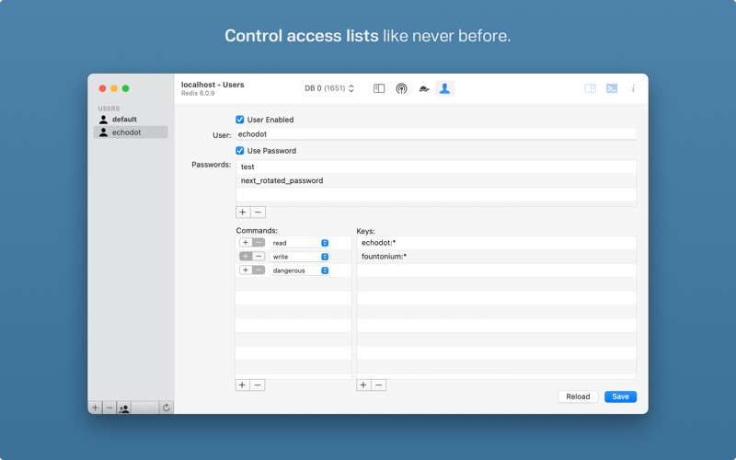Select the fountonium:* key pattern
736x460 pixels.
tap(497, 257)
